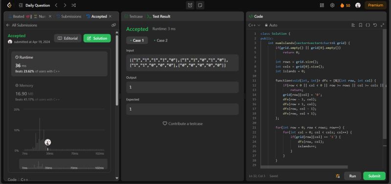
Task: Click the runtime distribution range slider
Action: 64,164
